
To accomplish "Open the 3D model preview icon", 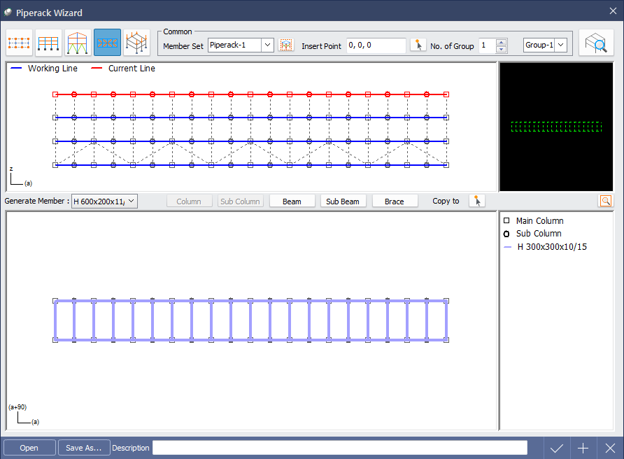I will point(596,43).
